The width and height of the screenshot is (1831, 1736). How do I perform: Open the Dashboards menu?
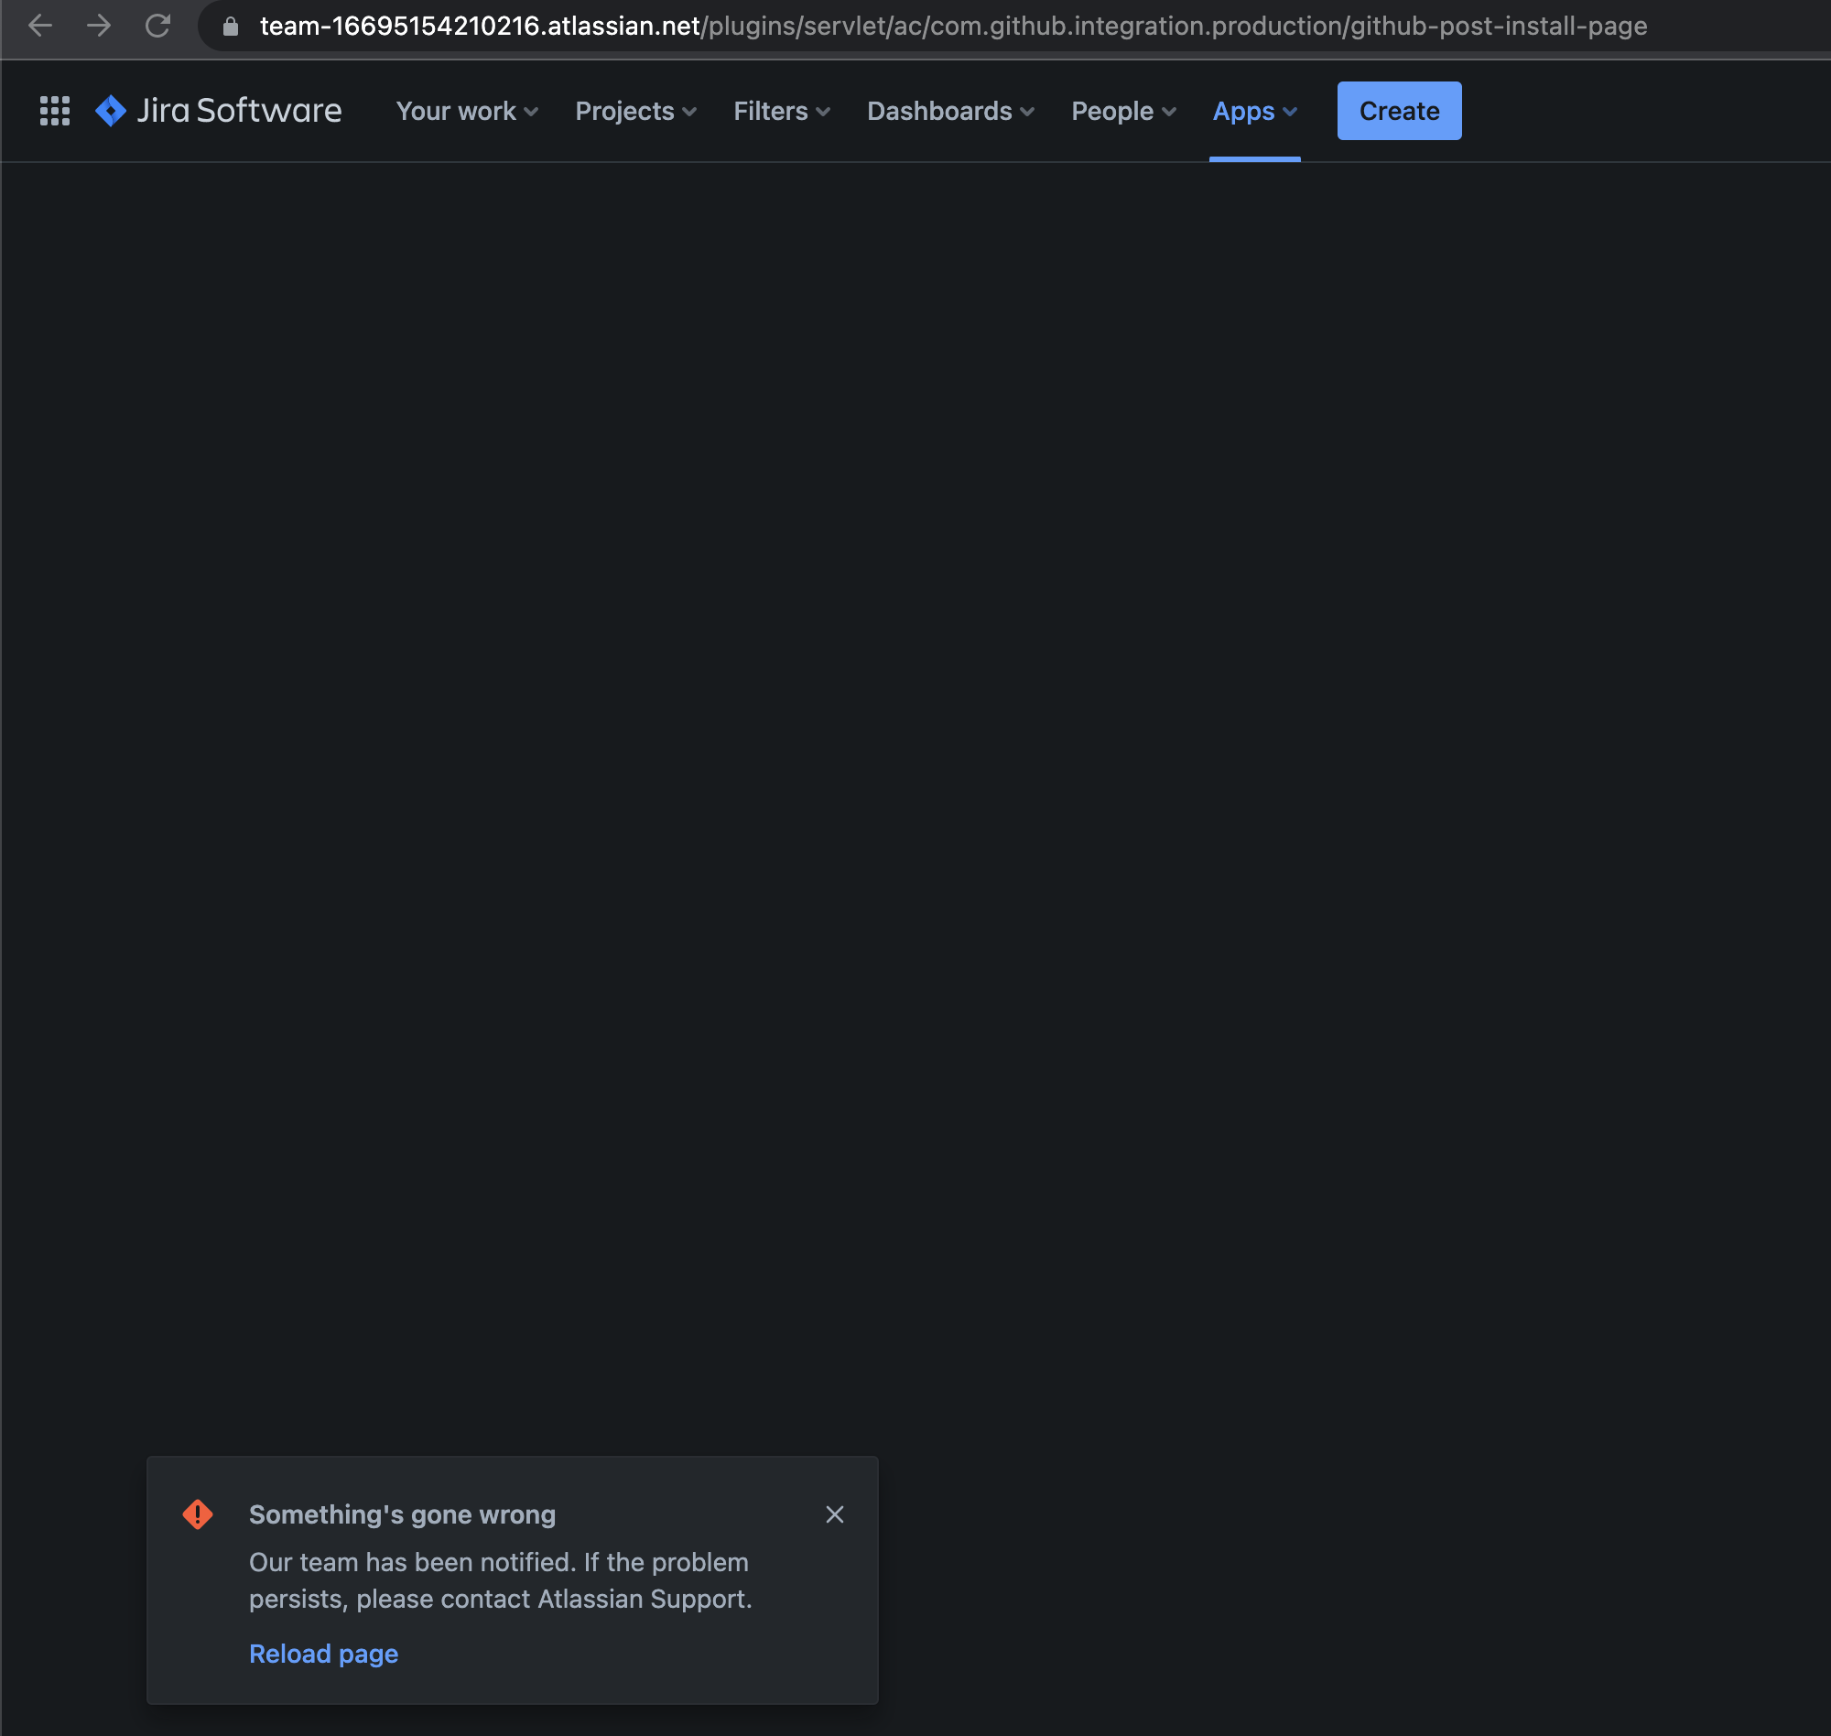click(x=949, y=111)
